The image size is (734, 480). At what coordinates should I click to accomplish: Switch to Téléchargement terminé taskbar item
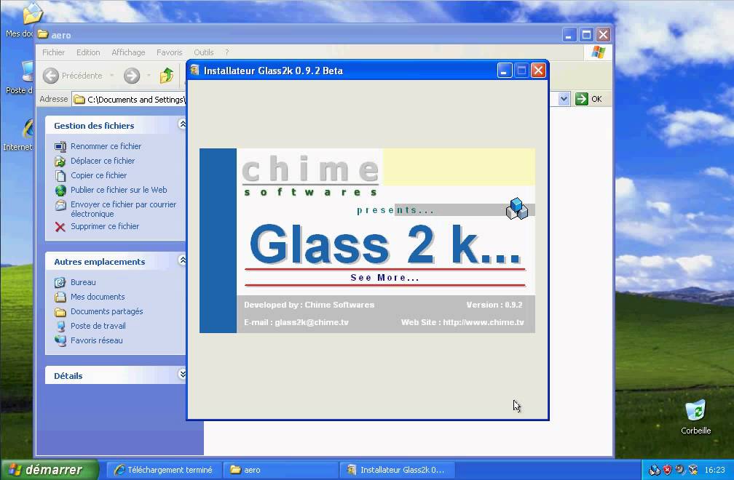coord(163,470)
